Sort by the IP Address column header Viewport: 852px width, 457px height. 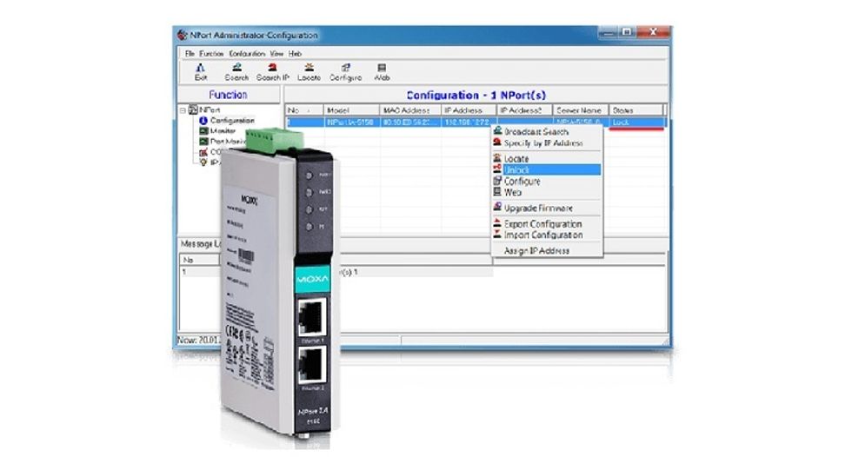click(469, 110)
